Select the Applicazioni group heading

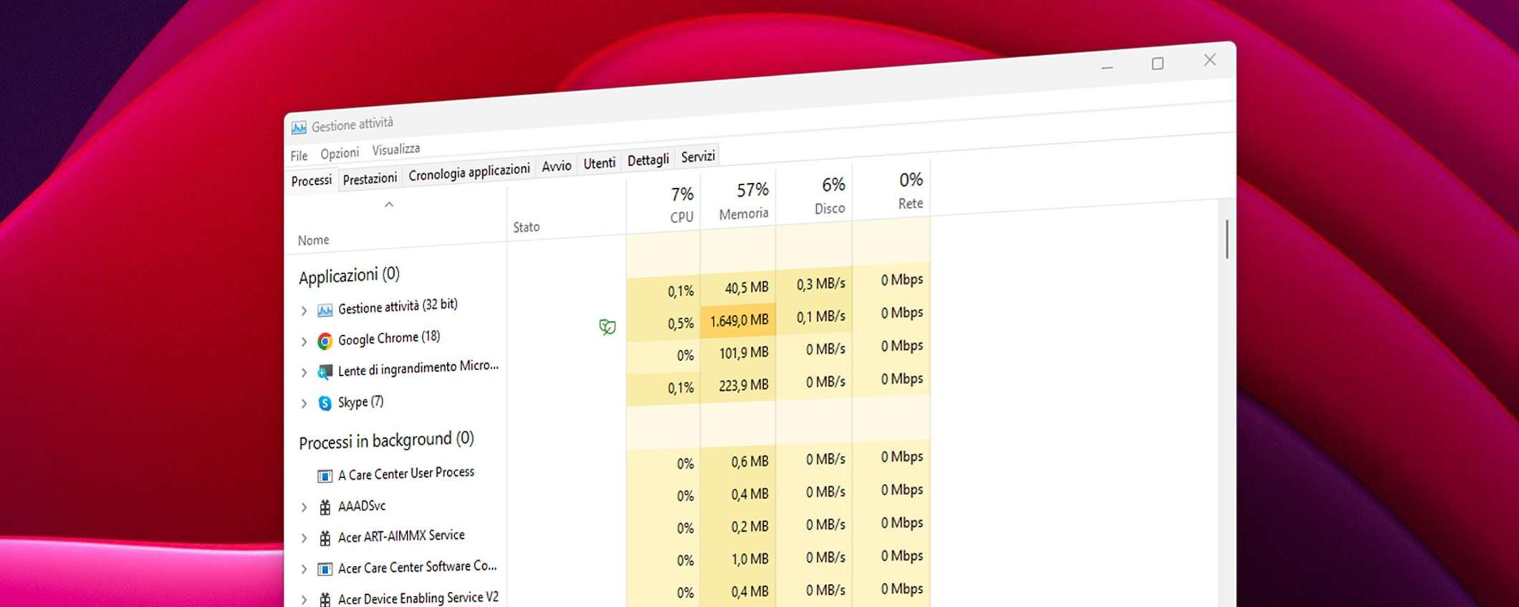click(x=349, y=276)
